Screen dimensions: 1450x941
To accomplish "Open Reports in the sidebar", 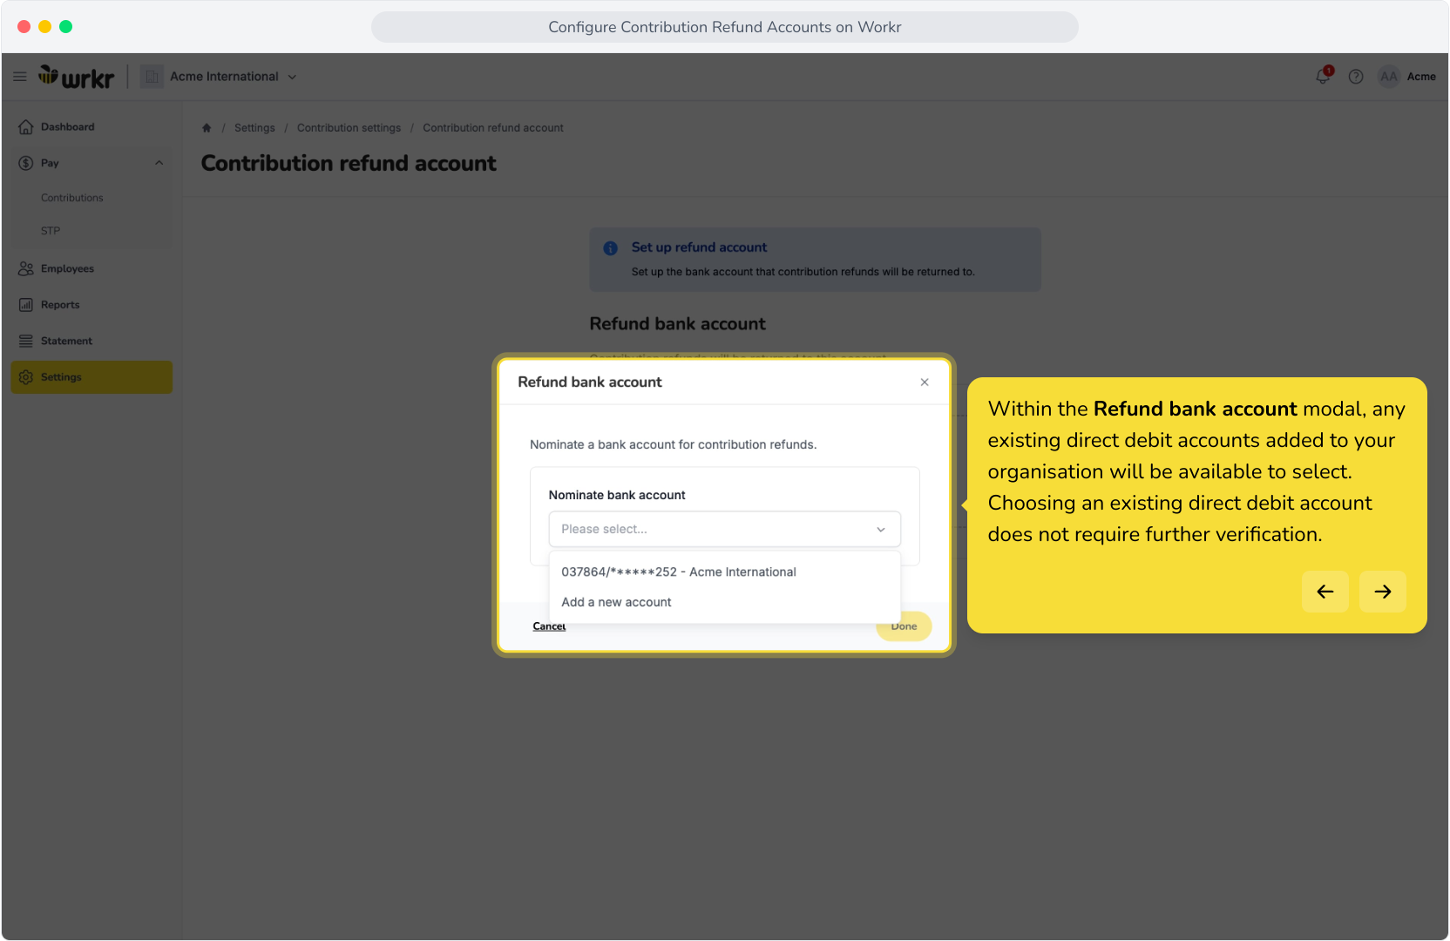I will point(91,305).
